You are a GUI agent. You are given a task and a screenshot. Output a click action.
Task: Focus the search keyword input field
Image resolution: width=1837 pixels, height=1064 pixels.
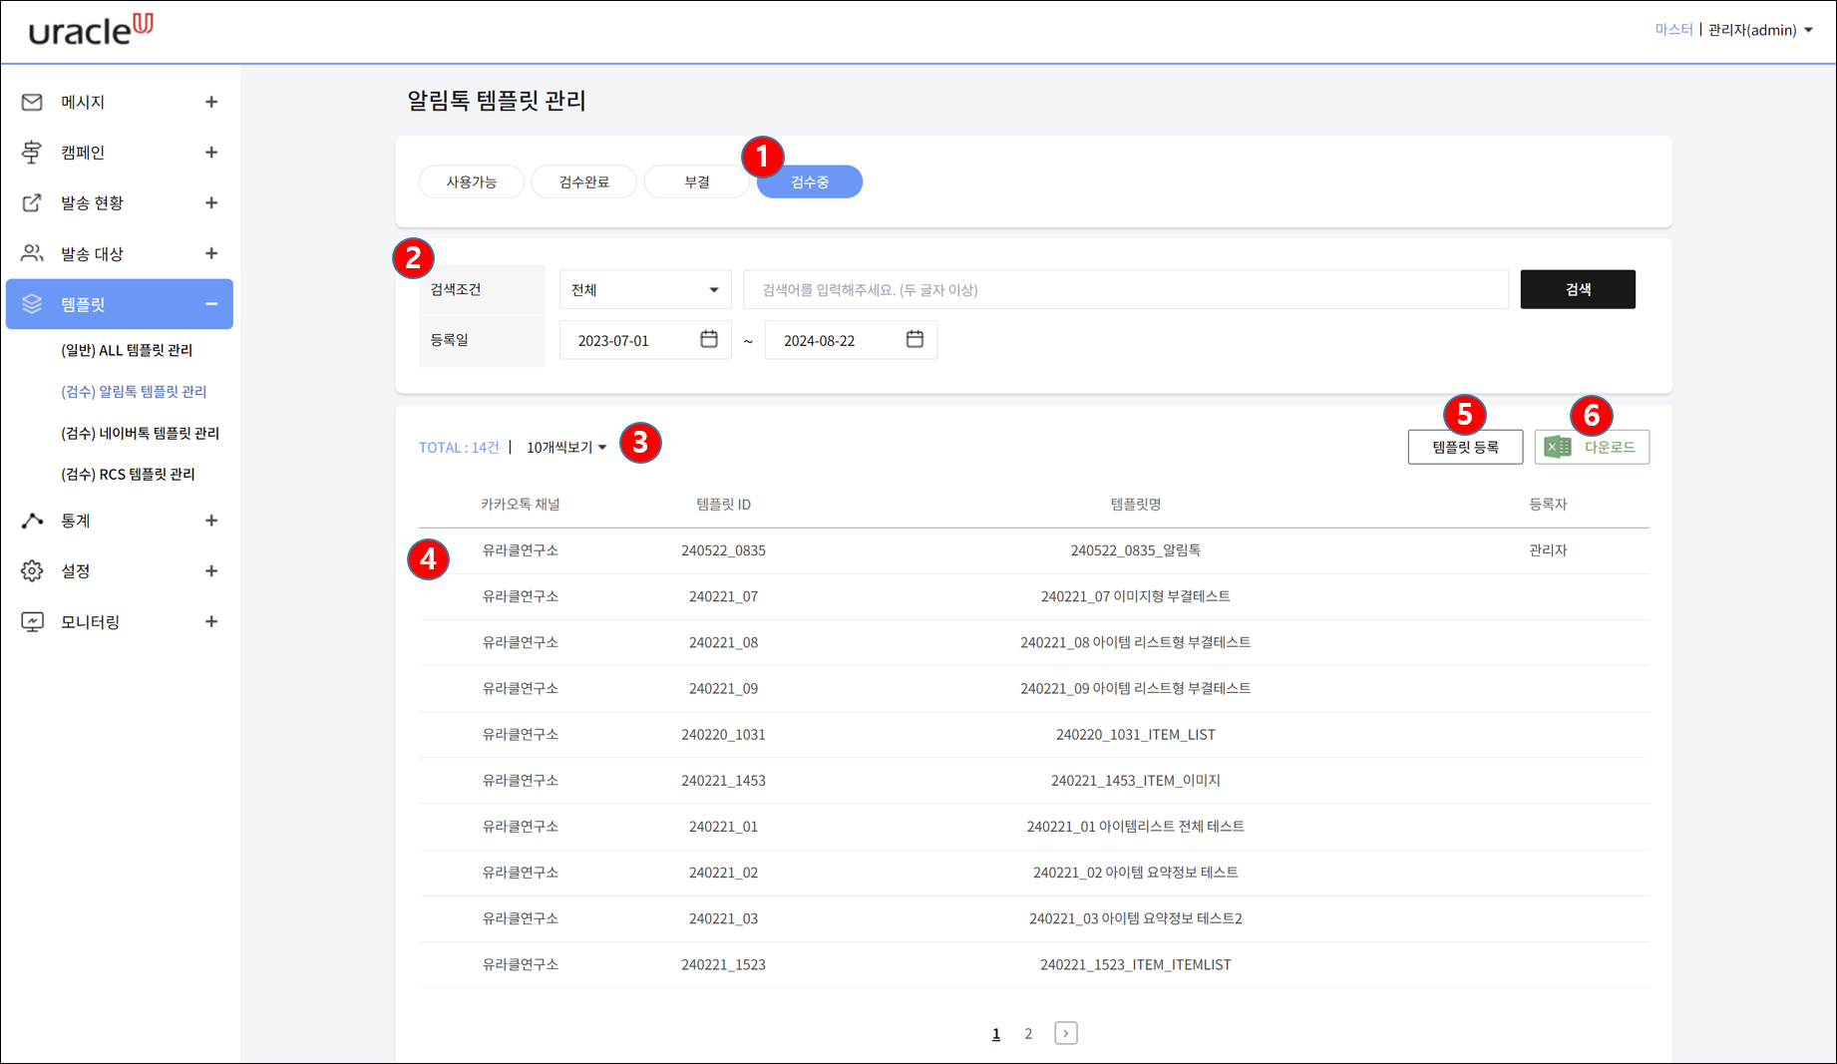tap(1125, 289)
